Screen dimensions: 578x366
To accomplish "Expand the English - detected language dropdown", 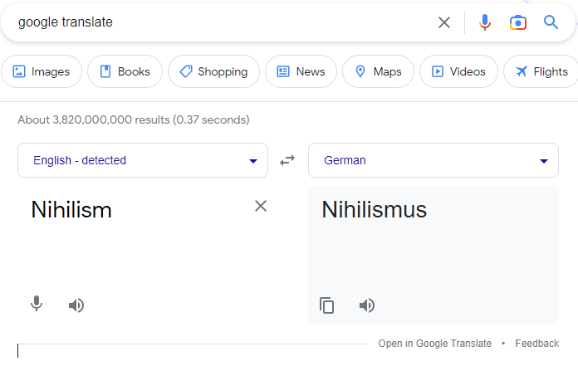I will tap(143, 160).
